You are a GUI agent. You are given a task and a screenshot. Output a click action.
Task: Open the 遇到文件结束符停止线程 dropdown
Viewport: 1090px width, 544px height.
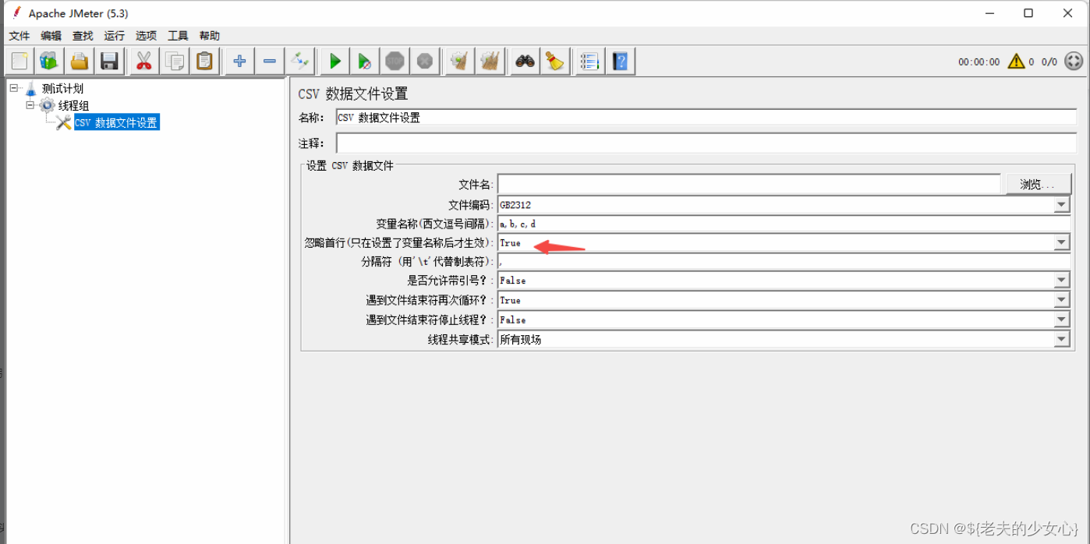point(1061,320)
